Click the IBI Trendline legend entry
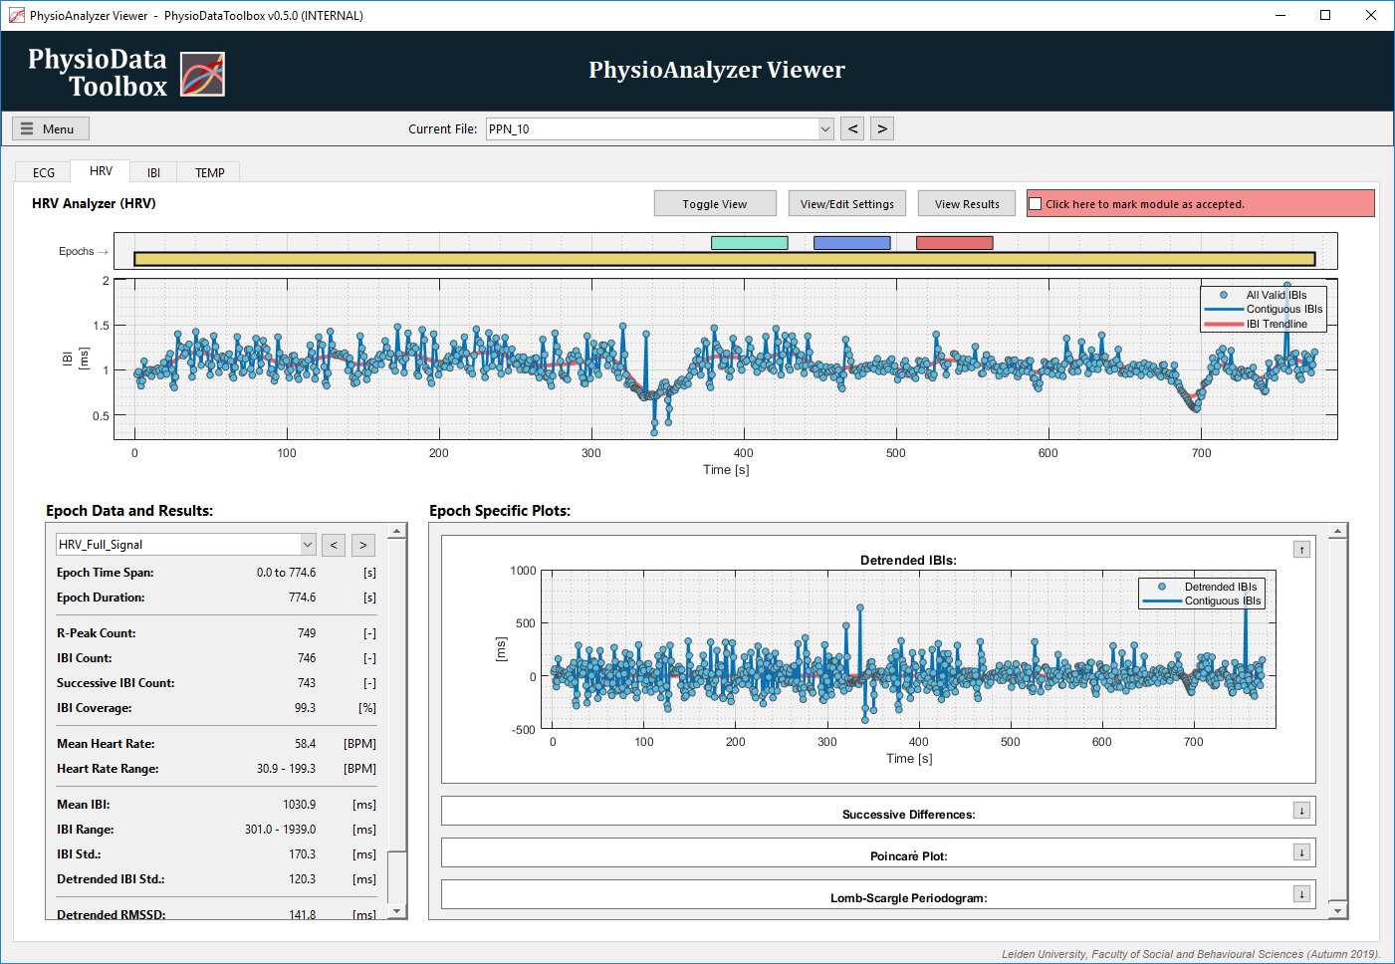Viewport: 1395px width, 964px height. (x=1277, y=324)
